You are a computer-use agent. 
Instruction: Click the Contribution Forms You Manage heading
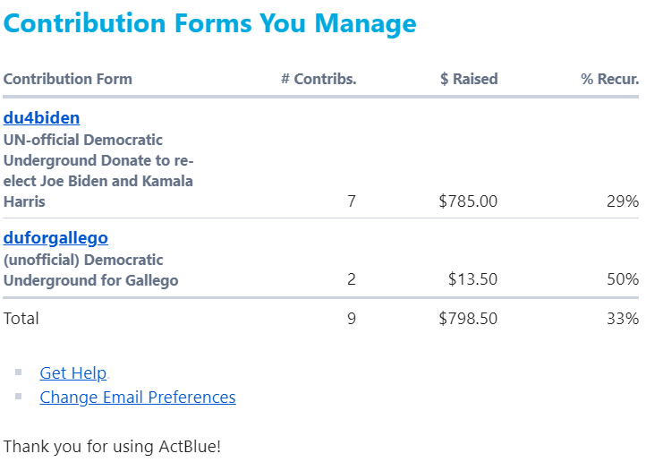(x=210, y=23)
